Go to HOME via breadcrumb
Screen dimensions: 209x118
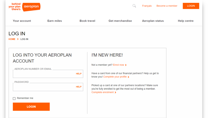point(12,39)
